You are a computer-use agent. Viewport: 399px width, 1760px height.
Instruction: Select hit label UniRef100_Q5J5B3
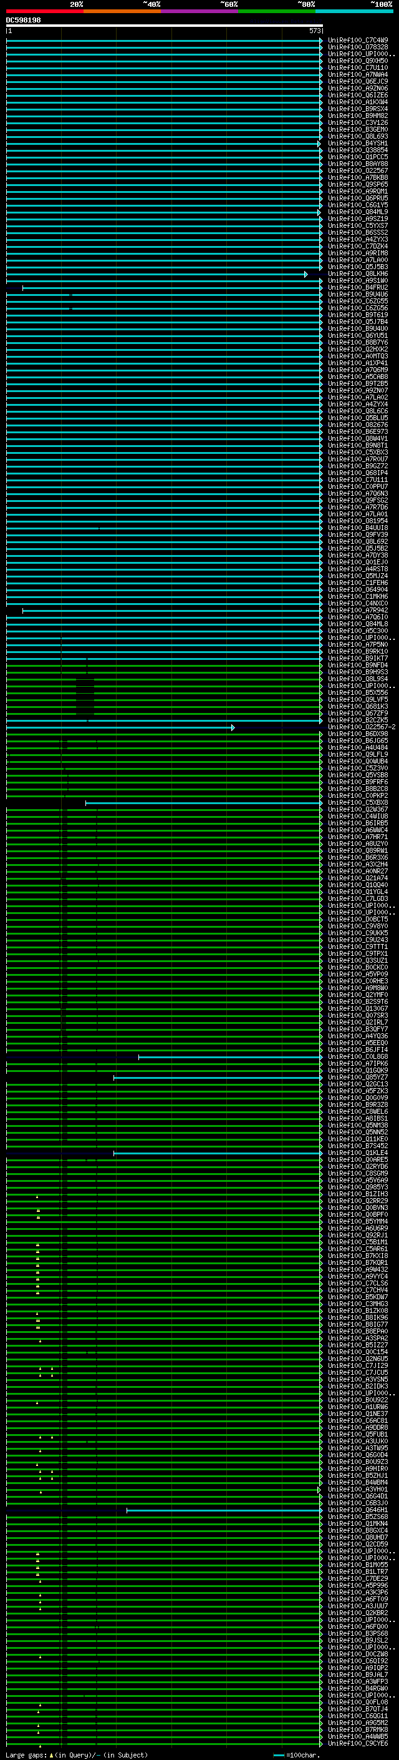[358, 267]
